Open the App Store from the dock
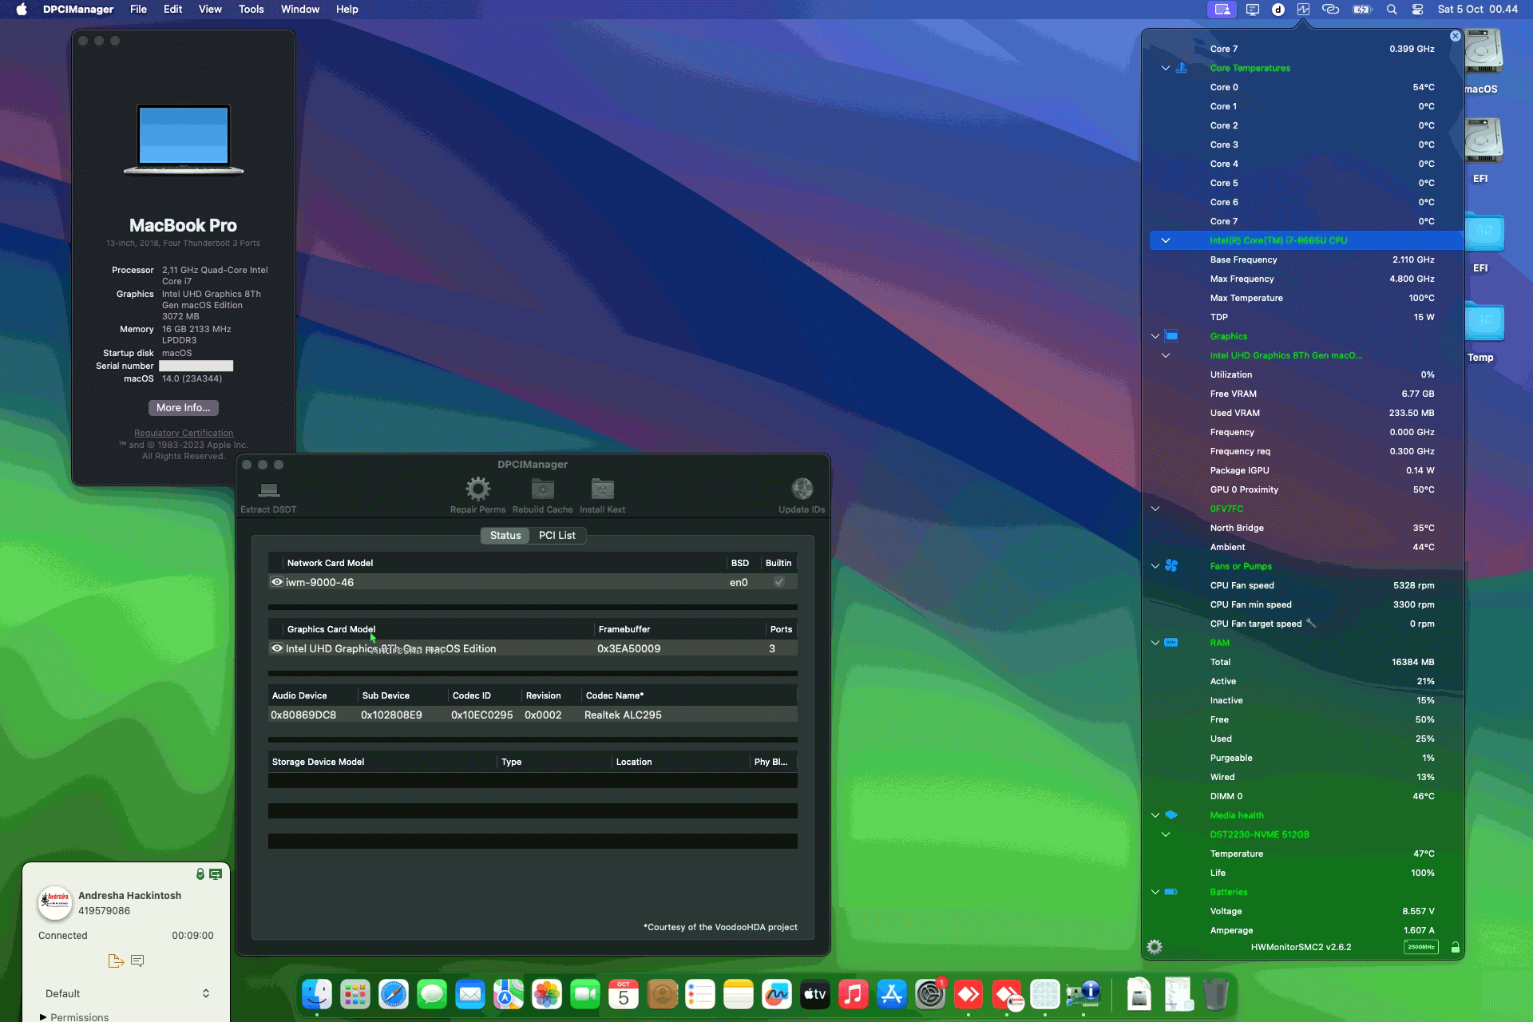The width and height of the screenshot is (1533, 1022). (892, 994)
